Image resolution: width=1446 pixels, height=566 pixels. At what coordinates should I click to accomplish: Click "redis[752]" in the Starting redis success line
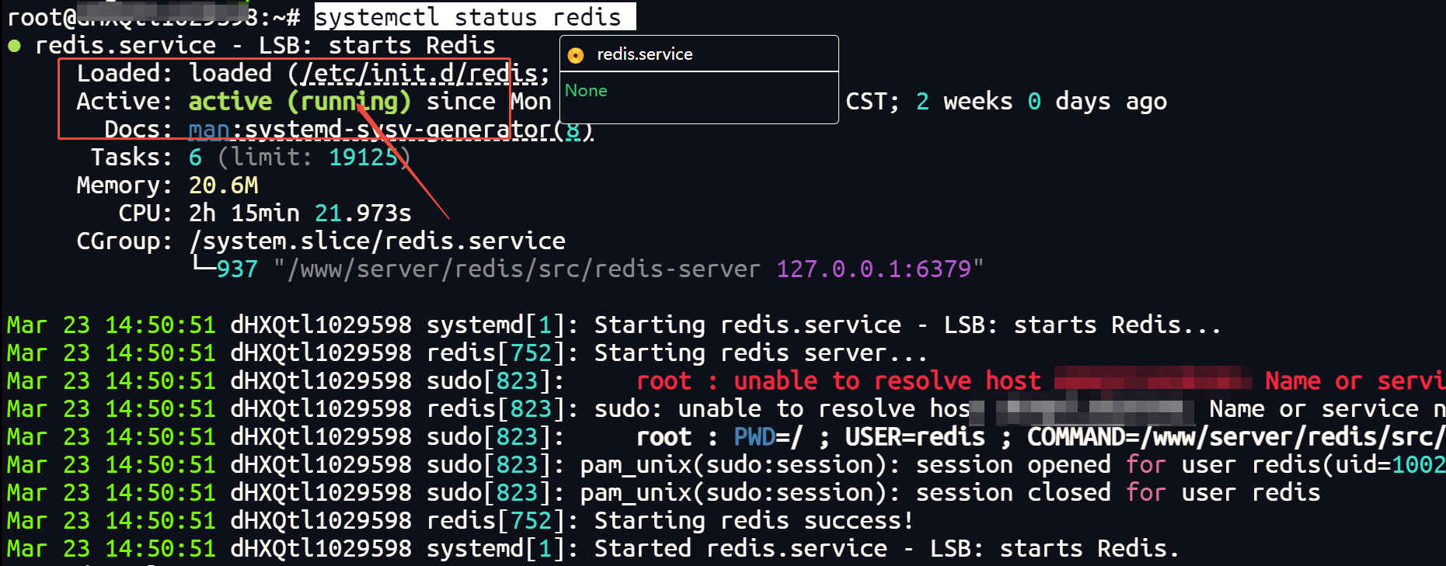(496, 520)
